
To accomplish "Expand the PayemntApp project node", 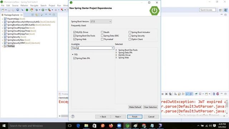I will 3,19.
